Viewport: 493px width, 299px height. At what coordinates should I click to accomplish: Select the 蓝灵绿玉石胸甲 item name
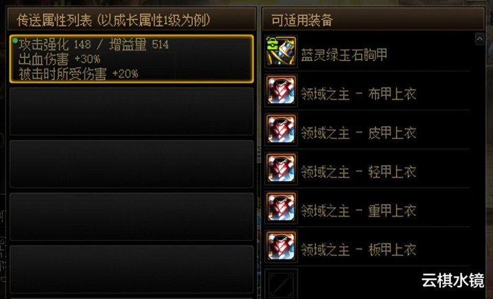coord(344,56)
